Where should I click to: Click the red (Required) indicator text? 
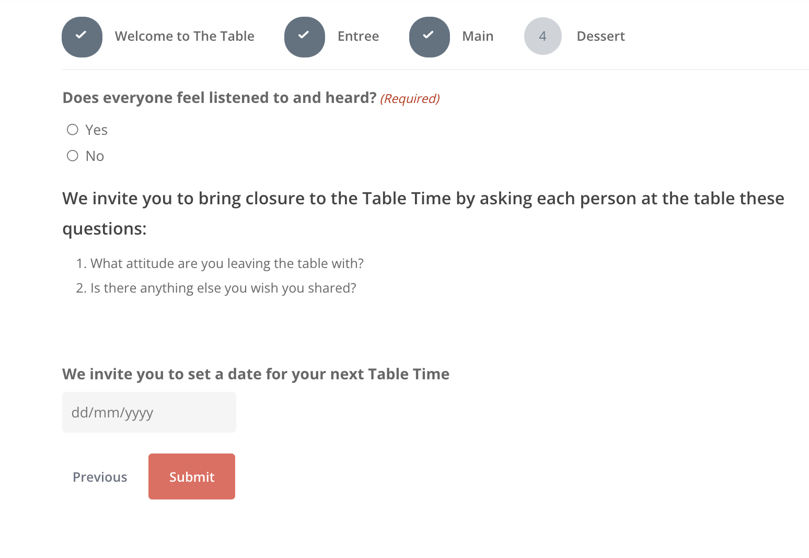(410, 99)
